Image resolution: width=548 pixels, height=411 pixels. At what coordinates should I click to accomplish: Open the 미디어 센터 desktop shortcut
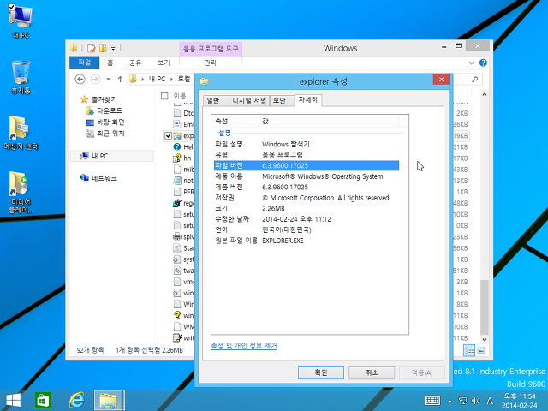21,133
